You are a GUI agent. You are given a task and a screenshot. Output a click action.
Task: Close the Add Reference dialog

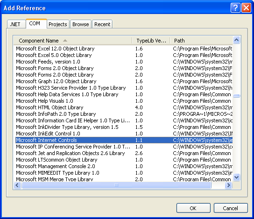coord(247,7)
